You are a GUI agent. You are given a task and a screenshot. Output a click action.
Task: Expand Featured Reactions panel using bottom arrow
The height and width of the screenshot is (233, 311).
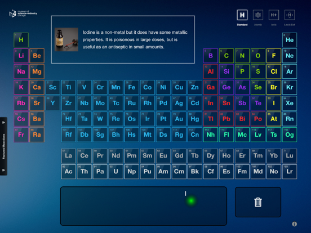[x=3, y=170]
